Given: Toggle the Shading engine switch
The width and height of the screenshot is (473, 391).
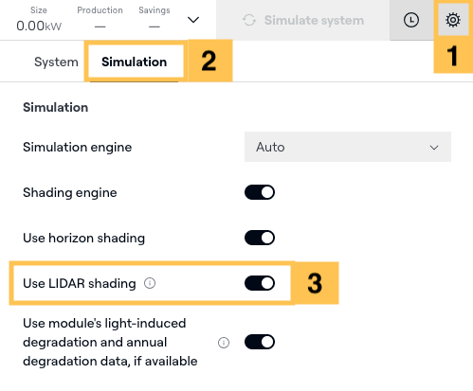Looking at the screenshot, I should [x=260, y=192].
